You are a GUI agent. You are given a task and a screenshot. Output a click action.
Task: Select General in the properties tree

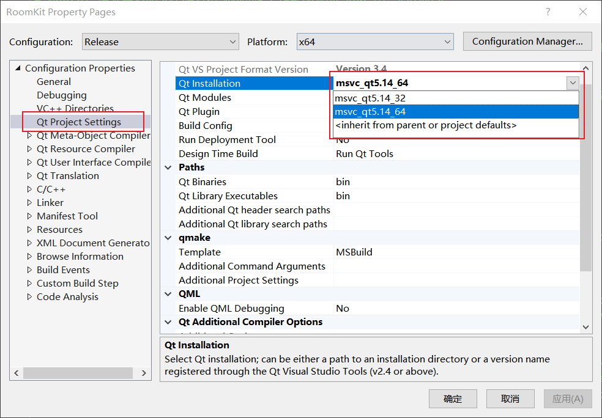click(x=54, y=82)
